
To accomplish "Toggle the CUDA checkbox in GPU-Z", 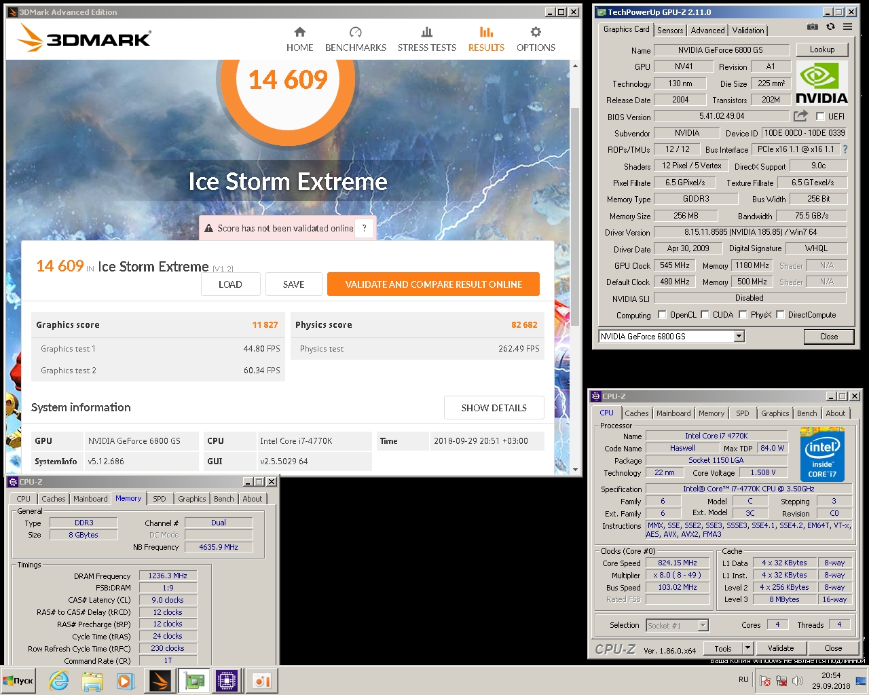I will click(x=705, y=314).
